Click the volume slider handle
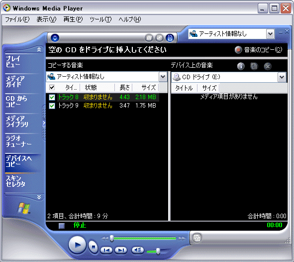 tap(158, 251)
